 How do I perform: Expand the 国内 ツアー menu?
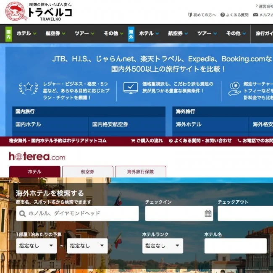click(x=84, y=33)
